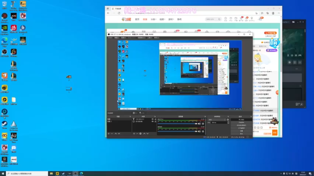Pop out the OBS audio mixer dock via header icon
The image size is (314, 176).
pos(205,117)
